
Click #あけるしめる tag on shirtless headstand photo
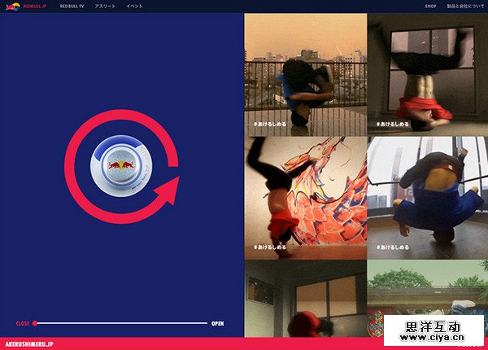click(x=393, y=124)
